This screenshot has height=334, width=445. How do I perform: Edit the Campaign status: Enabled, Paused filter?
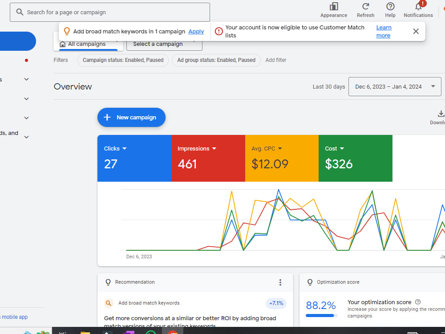(x=123, y=60)
